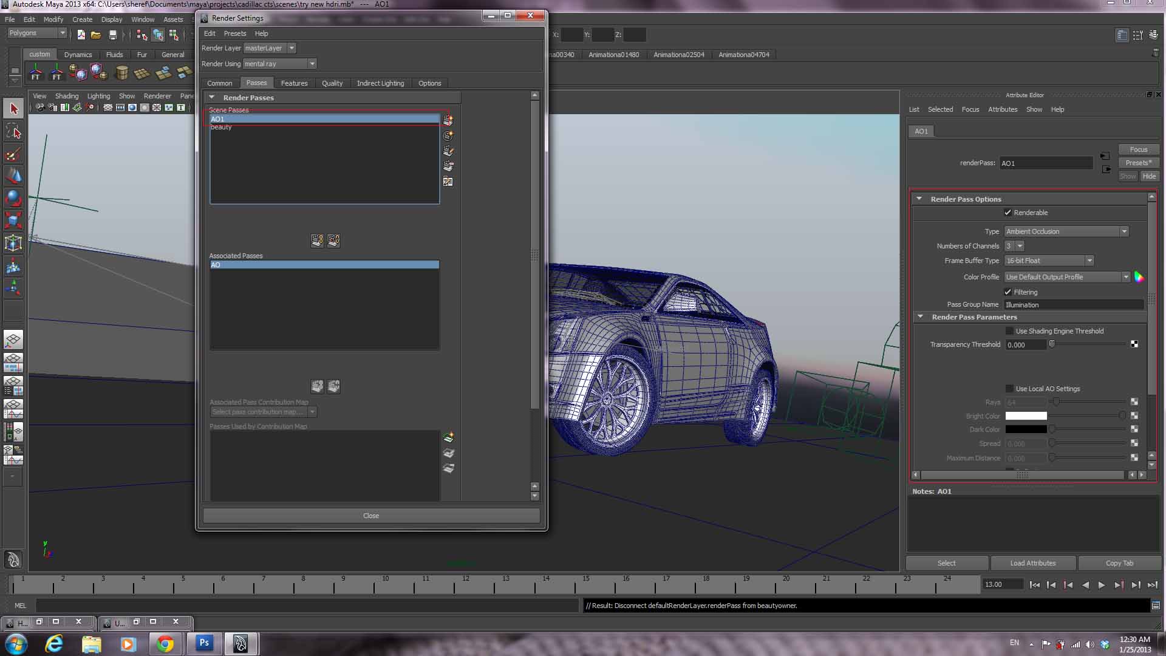Create new render pass icon
The image size is (1166, 656).
pos(448,120)
